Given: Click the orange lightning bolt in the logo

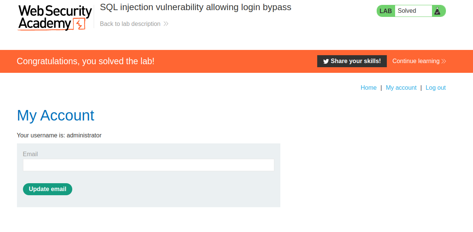Looking at the screenshot, I should point(79,24).
